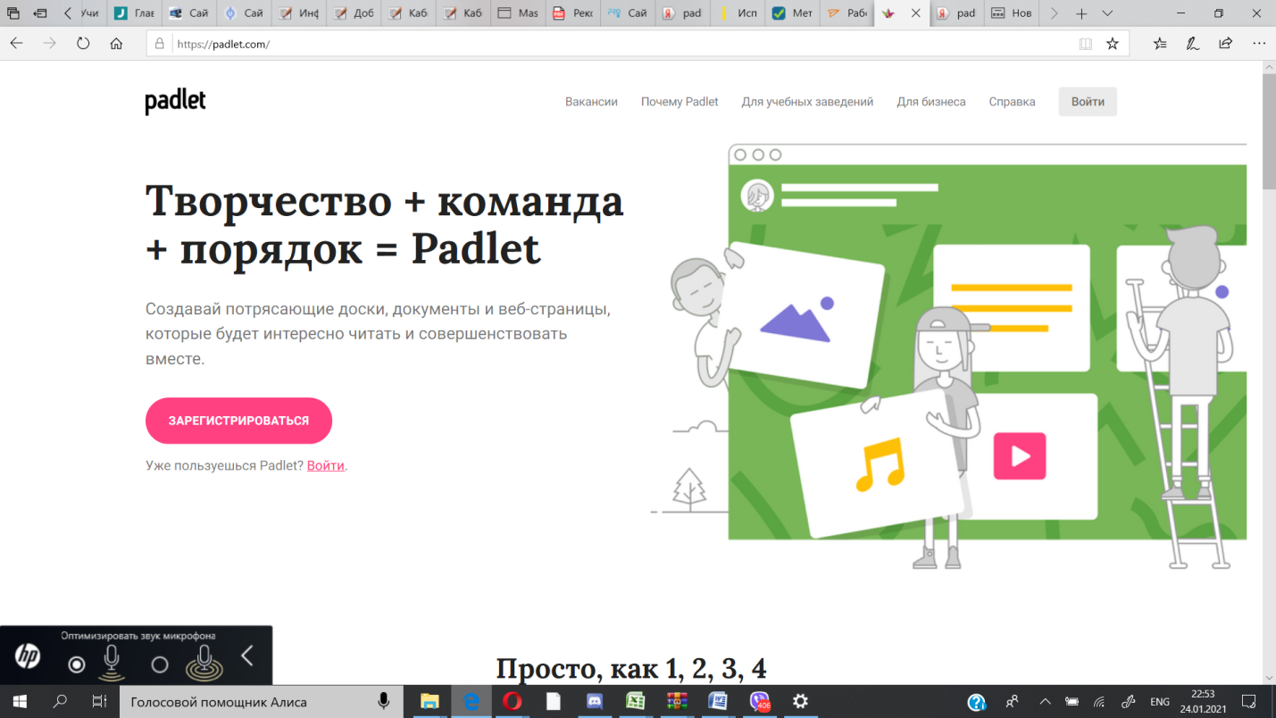Click the pink ЗАРЕГИСТРИРОВАТЬСЯ button
This screenshot has width=1276, height=718.
click(x=238, y=421)
